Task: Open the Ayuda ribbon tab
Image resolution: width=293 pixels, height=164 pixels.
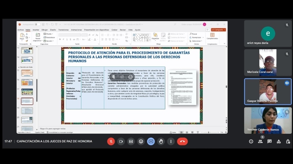Action: 137,30
